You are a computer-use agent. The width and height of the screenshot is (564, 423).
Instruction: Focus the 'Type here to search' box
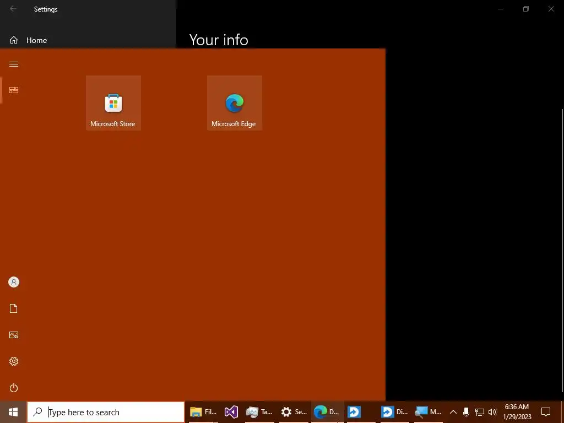(x=106, y=412)
